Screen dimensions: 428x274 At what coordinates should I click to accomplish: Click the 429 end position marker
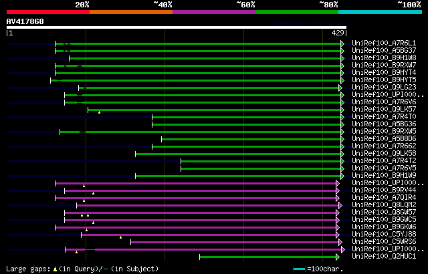339,33
